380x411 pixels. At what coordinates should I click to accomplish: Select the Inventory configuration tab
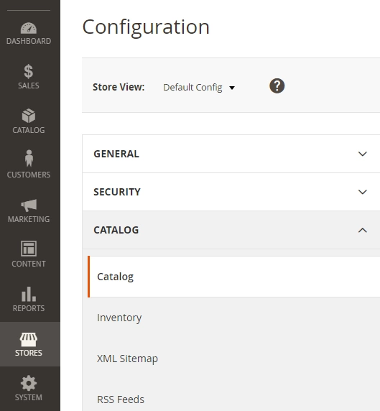click(233, 318)
